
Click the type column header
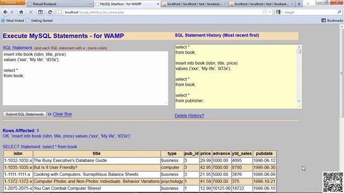point(172,153)
